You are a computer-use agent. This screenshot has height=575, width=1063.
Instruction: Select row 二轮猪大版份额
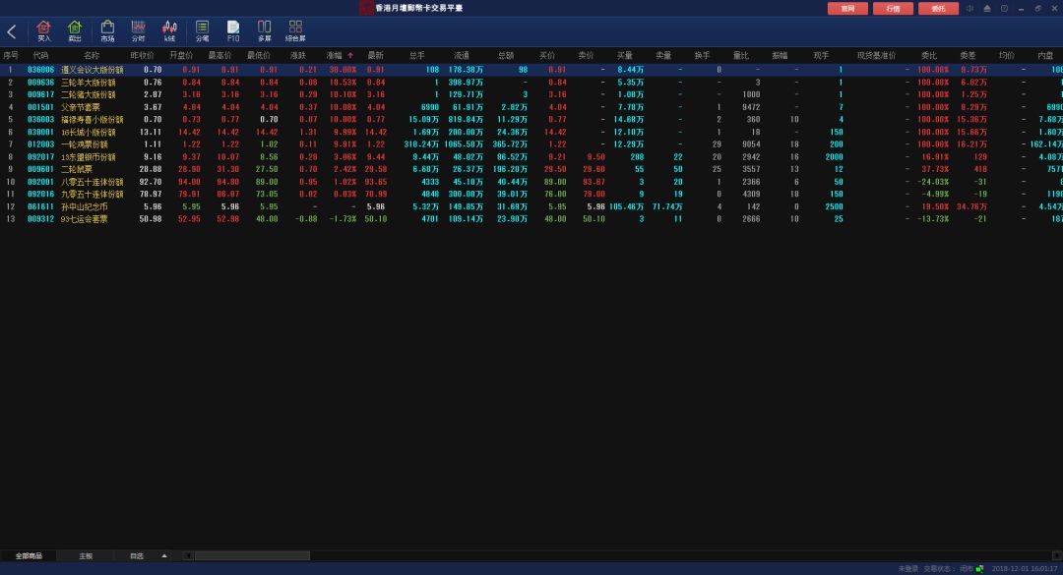[531, 94]
